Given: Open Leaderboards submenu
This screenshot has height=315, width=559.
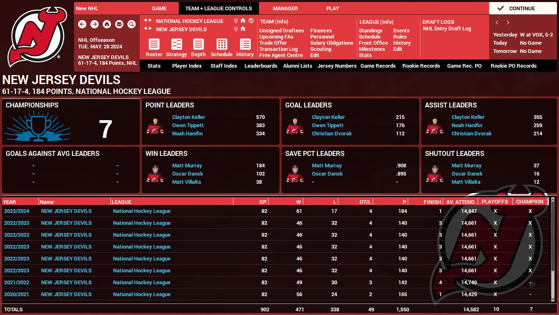Looking at the screenshot, I should [261, 66].
